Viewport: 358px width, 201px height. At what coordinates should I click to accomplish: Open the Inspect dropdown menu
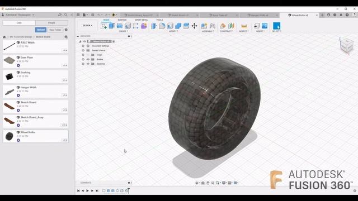(244, 31)
